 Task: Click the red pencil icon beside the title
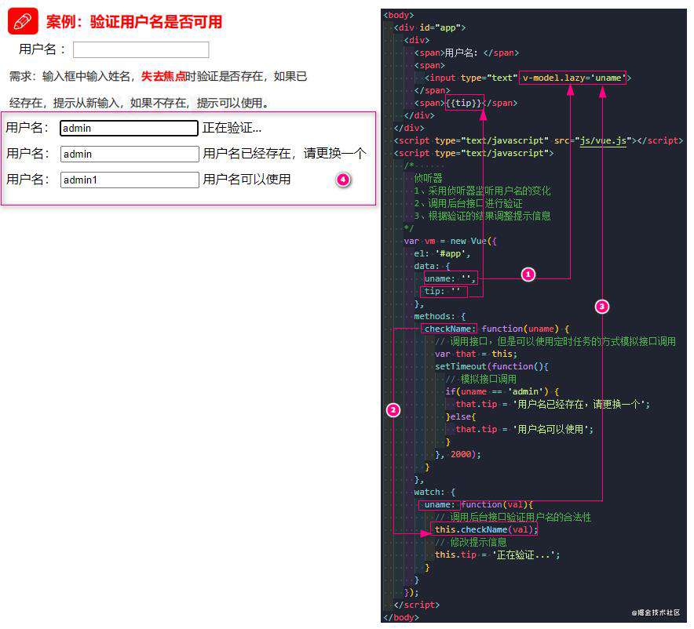pyautogui.click(x=23, y=21)
